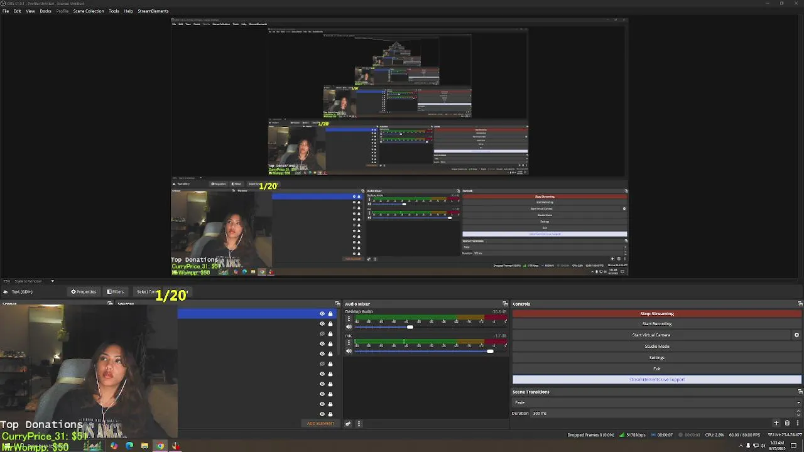
Task: Unlock the highlighted source row's lock
Action: pyautogui.click(x=330, y=314)
